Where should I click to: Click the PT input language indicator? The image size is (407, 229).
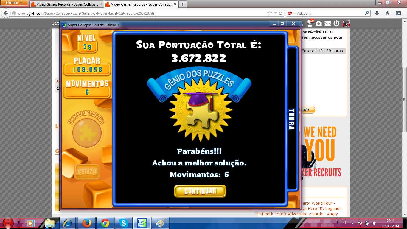(344, 222)
